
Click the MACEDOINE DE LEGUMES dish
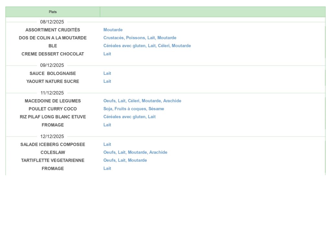pos(53,101)
